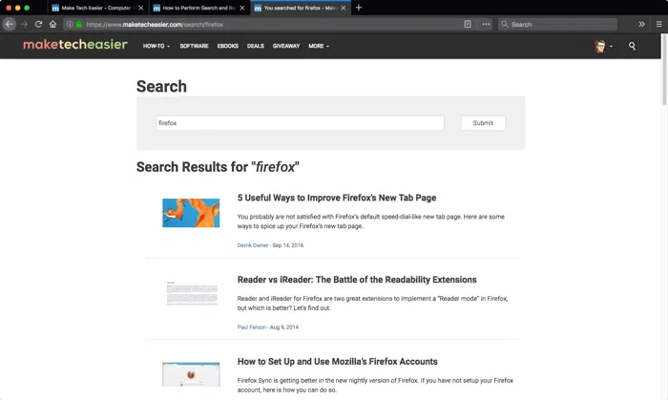
Task: Reload the current page
Action: (38, 24)
